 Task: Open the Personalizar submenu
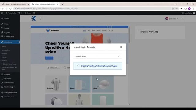6,50
